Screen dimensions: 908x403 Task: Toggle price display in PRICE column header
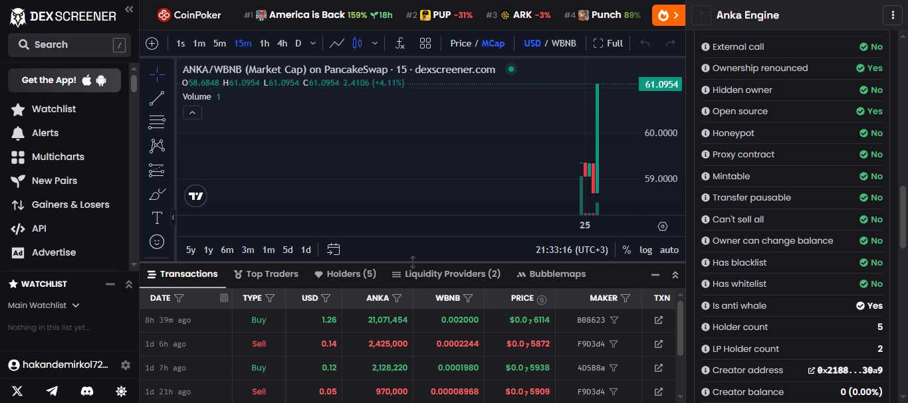(542, 299)
